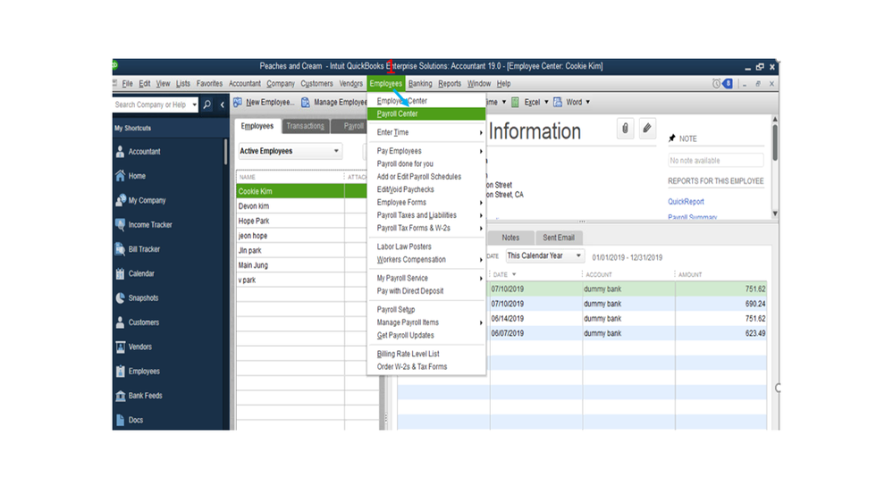Open Bill Tracker shortcut icon
Viewport: 893px width, 502px height.
tap(120, 249)
